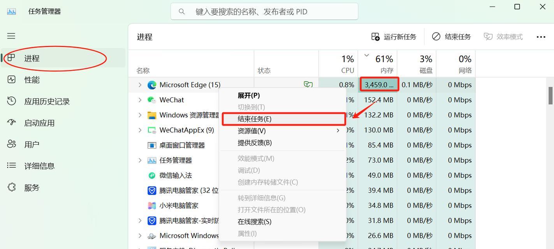
Task: Open the 详细信息 sidebar tab
Action: pyautogui.click(x=39, y=166)
